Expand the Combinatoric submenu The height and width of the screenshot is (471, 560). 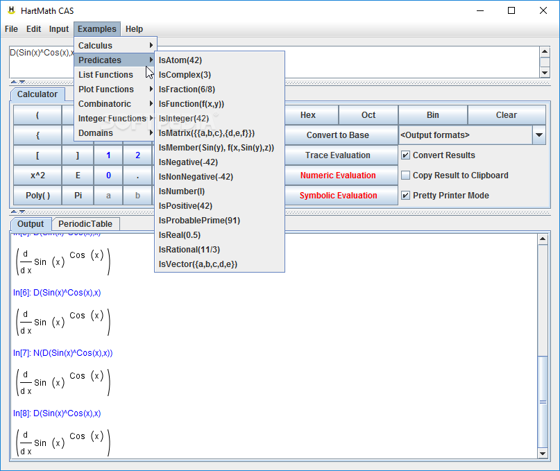[115, 104]
